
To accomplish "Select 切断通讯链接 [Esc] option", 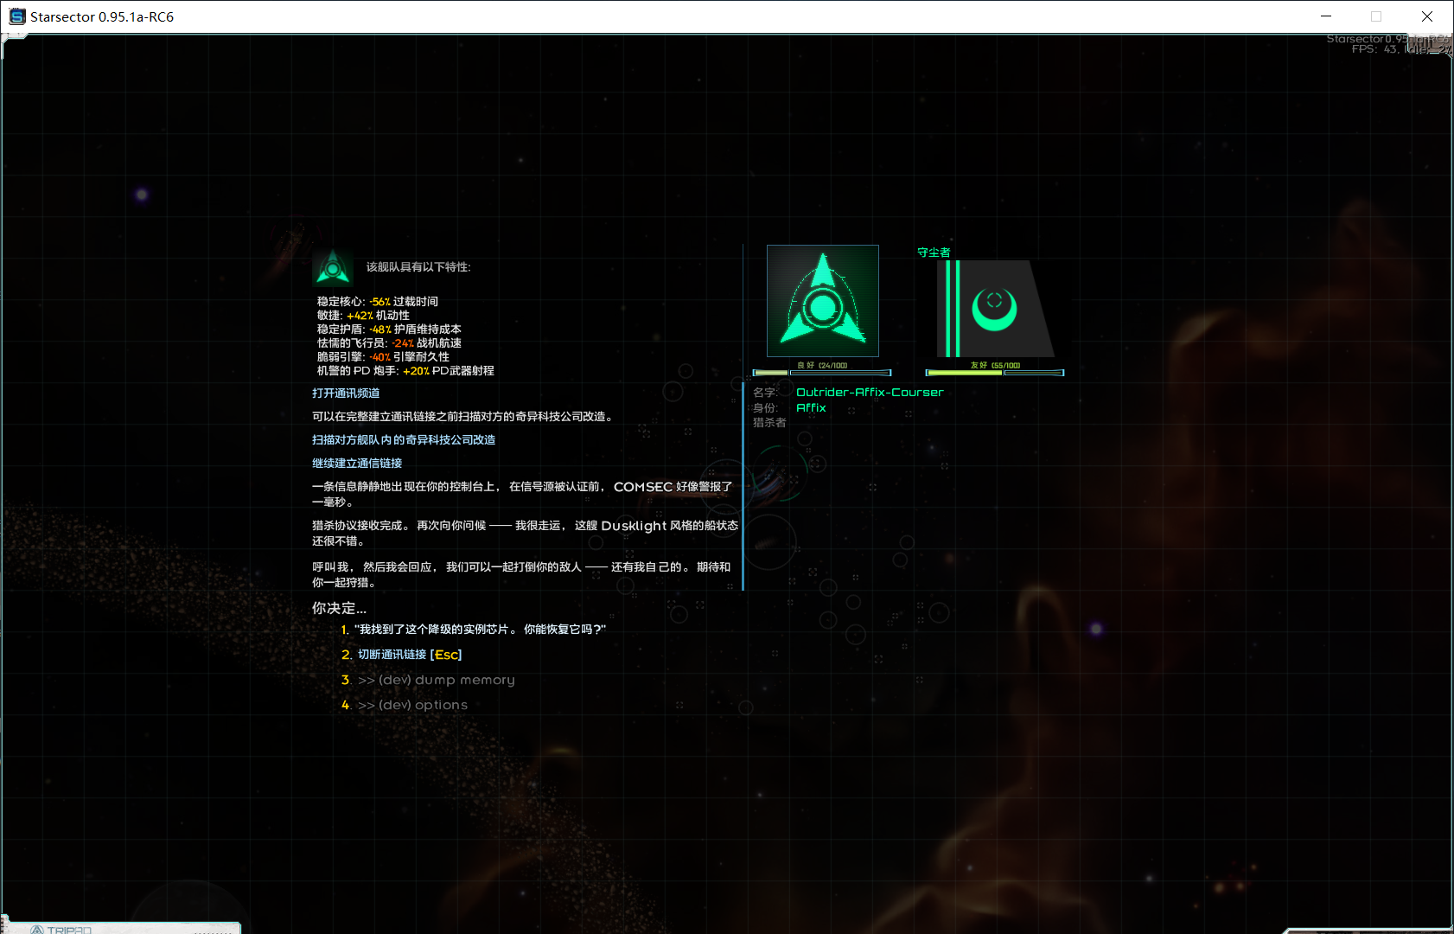I will click(x=409, y=655).
